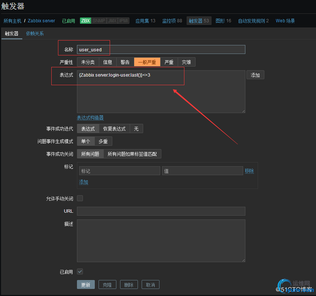Click the 值 tag value field

202,171
